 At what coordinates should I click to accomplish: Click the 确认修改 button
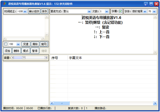coord(34,11)
